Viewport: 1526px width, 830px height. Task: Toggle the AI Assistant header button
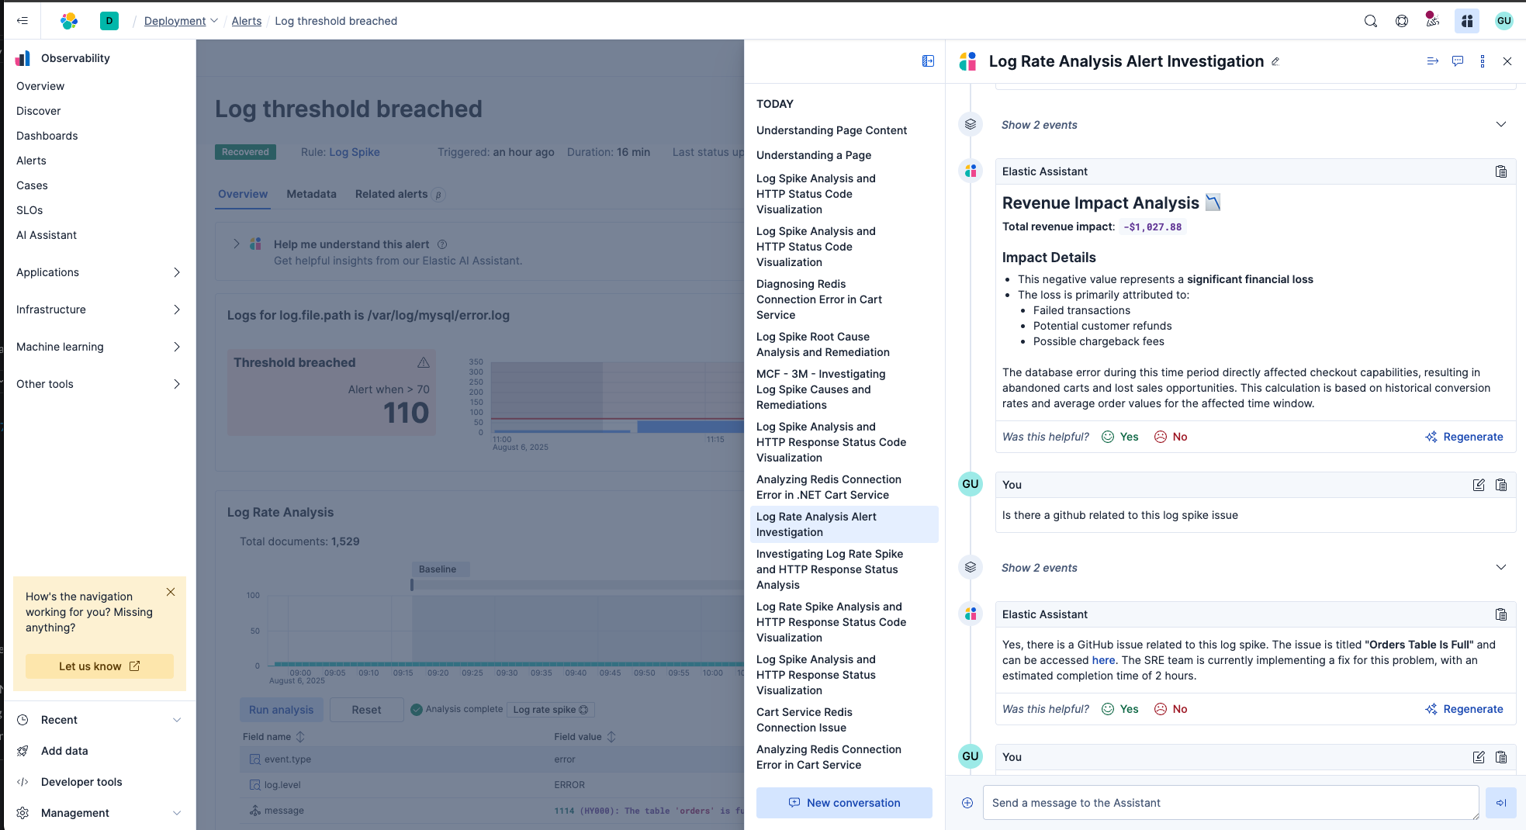[x=1467, y=21]
